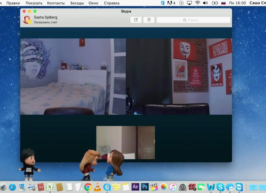Click TeamViewer icon in the menu bar
The height and width of the screenshot is (193, 266).
[x=162, y=3]
